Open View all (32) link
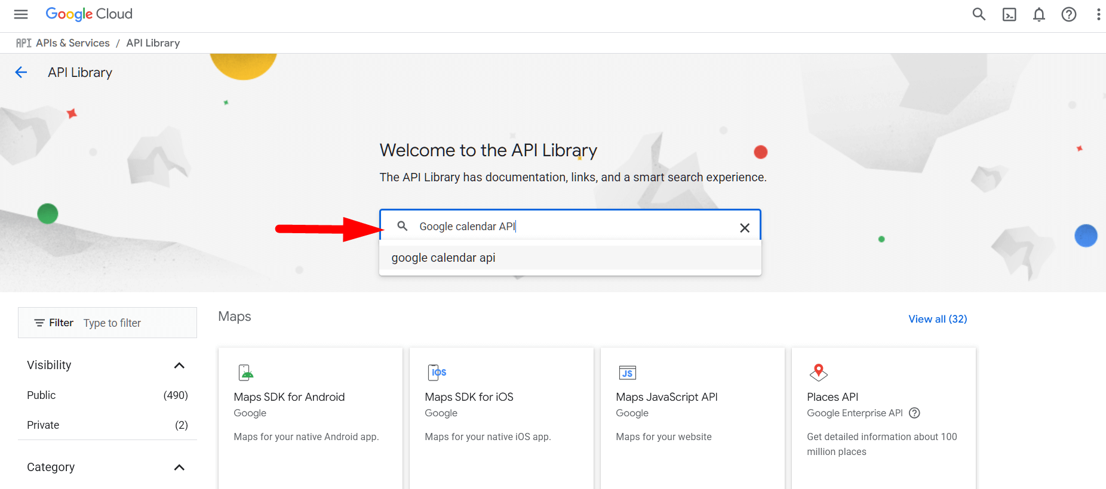Viewport: 1106px width, 489px height. point(938,319)
